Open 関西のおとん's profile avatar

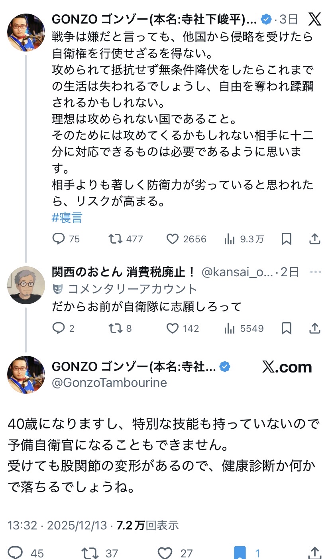(26, 285)
